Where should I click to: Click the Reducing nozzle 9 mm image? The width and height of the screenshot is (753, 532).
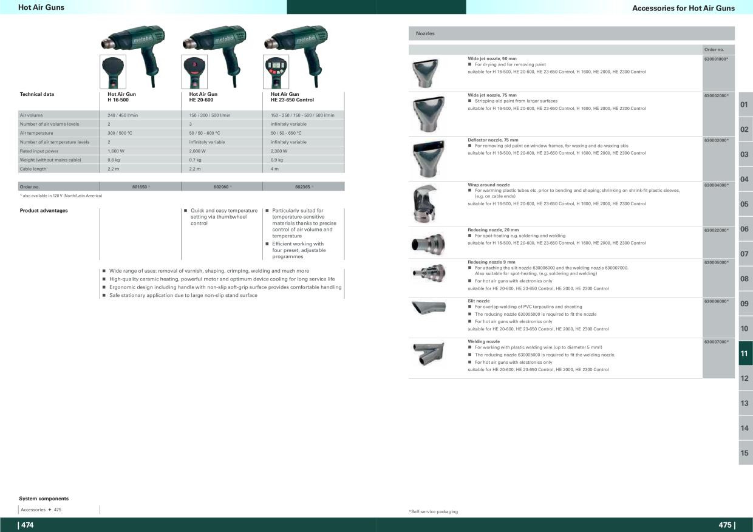point(428,273)
